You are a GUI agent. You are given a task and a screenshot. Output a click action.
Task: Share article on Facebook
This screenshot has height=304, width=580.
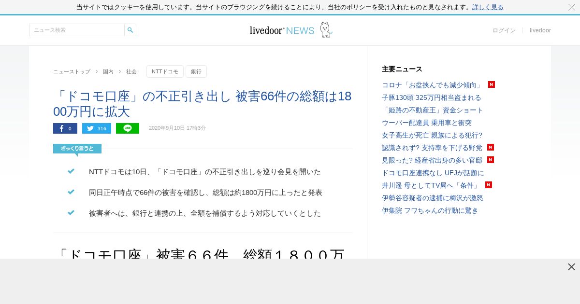point(65,128)
